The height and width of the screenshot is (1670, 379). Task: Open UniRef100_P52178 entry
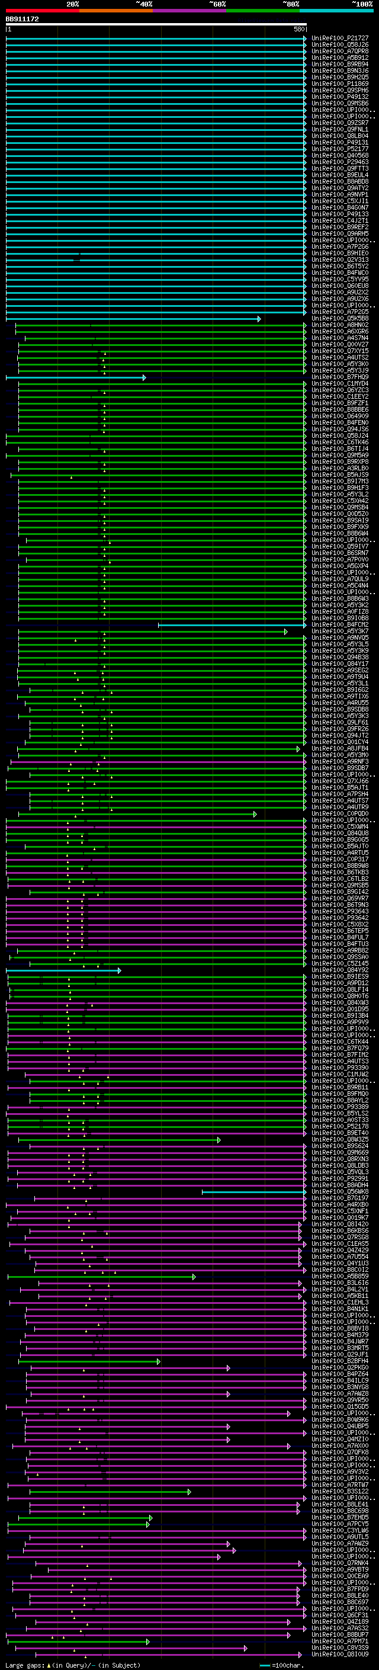click(339, 1127)
